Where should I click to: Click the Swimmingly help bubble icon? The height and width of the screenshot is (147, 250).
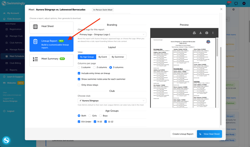tap(6, 140)
